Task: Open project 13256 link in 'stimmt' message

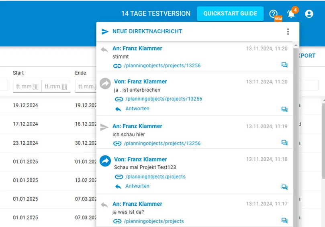Action: 162,66
